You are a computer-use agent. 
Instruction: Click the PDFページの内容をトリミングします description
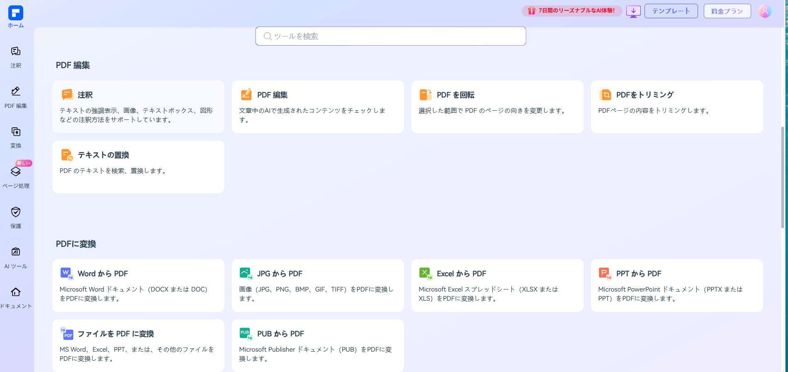pos(655,111)
